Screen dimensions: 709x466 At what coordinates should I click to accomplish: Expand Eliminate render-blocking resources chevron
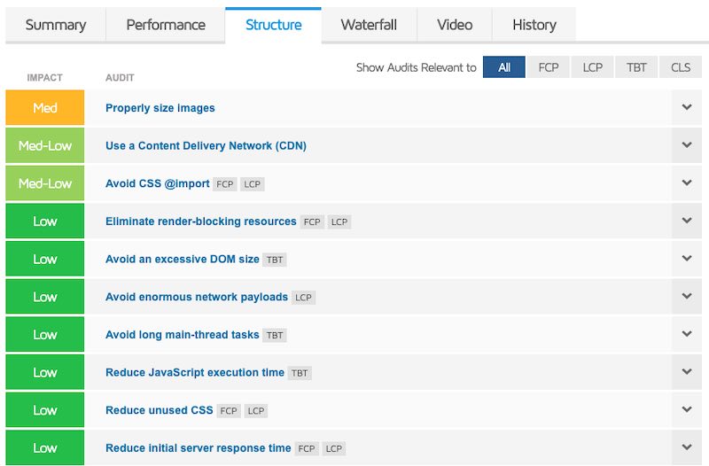(686, 221)
